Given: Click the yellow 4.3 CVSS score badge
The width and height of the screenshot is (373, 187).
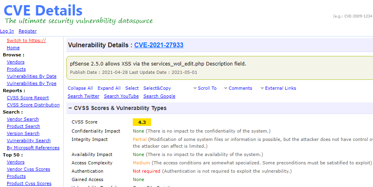Looking at the screenshot, I should pyautogui.click(x=142, y=122).
